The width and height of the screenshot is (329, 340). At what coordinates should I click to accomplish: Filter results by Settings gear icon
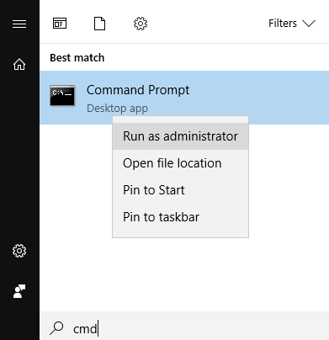pyautogui.click(x=141, y=24)
